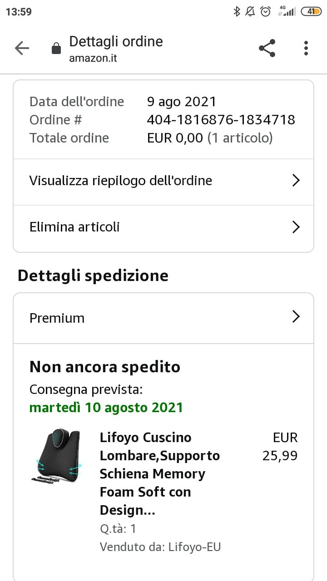327x581 pixels.
Task: Tap the battery indicator icon
Action: [x=311, y=12]
